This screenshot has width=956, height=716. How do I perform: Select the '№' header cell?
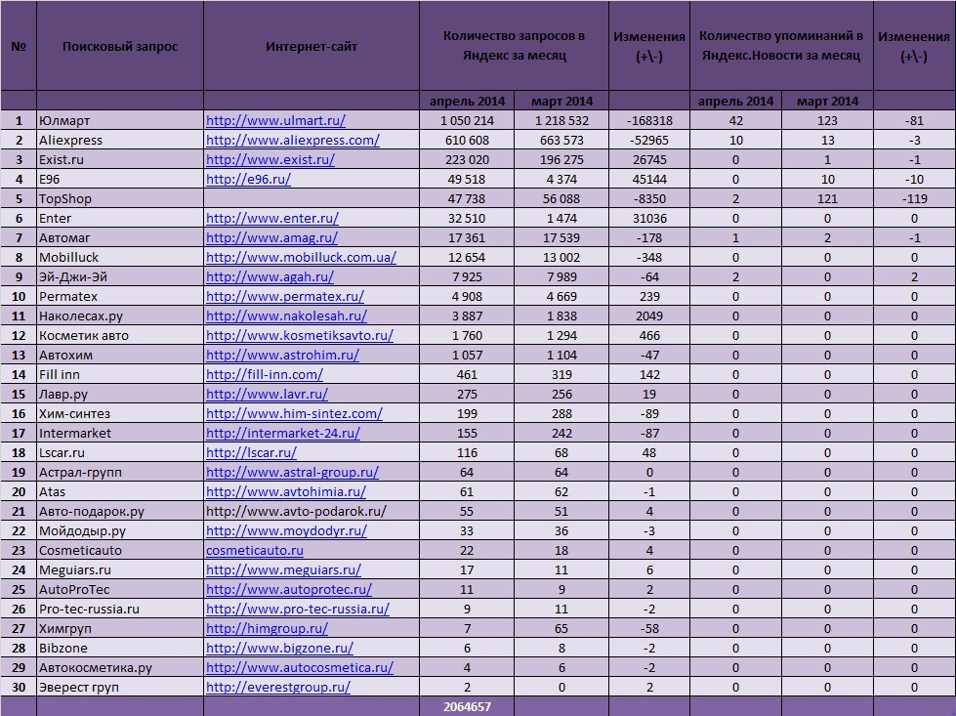click(19, 46)
